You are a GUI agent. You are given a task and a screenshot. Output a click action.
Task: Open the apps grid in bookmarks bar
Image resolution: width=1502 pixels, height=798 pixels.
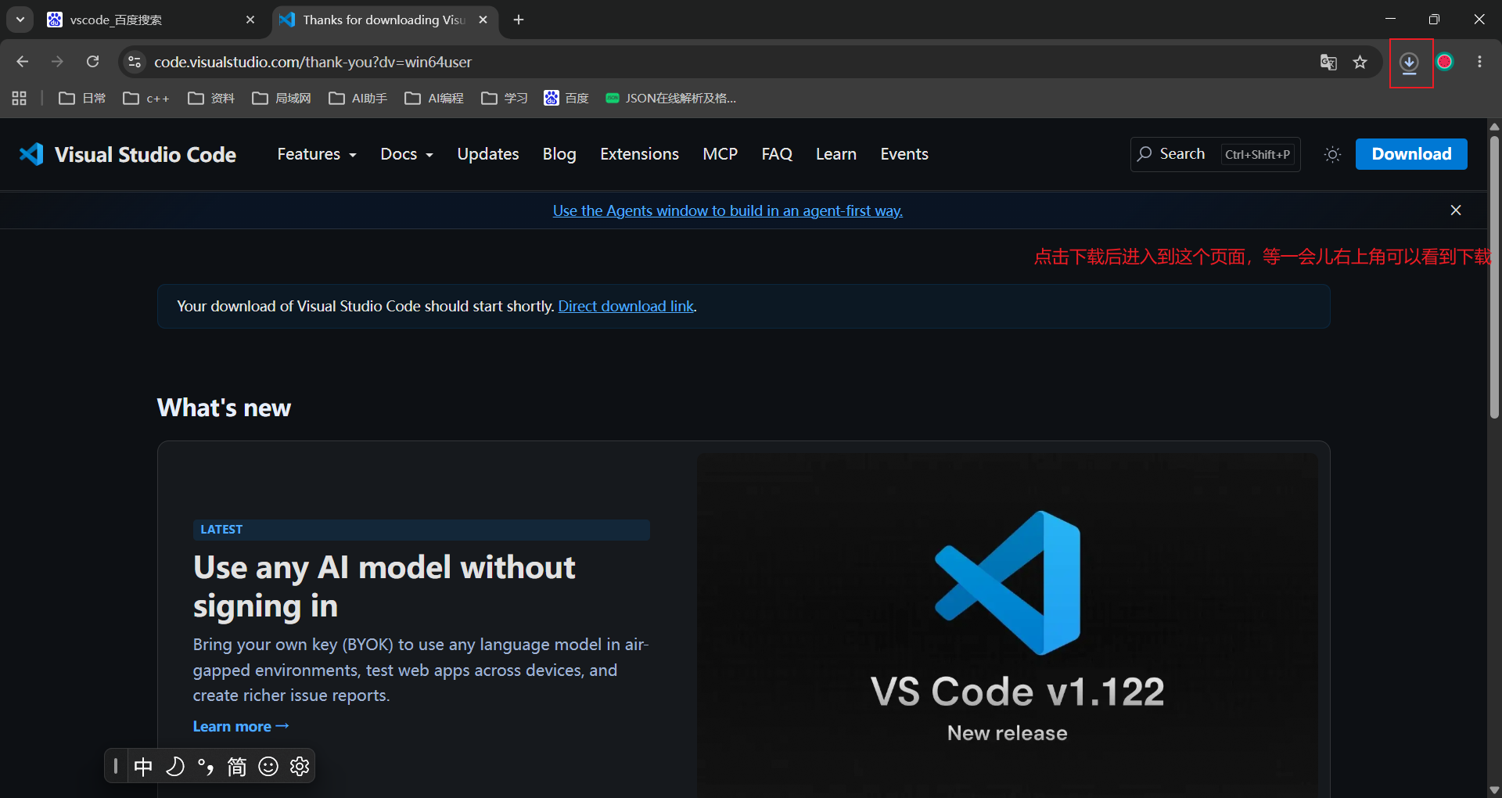tap(20, 98)
